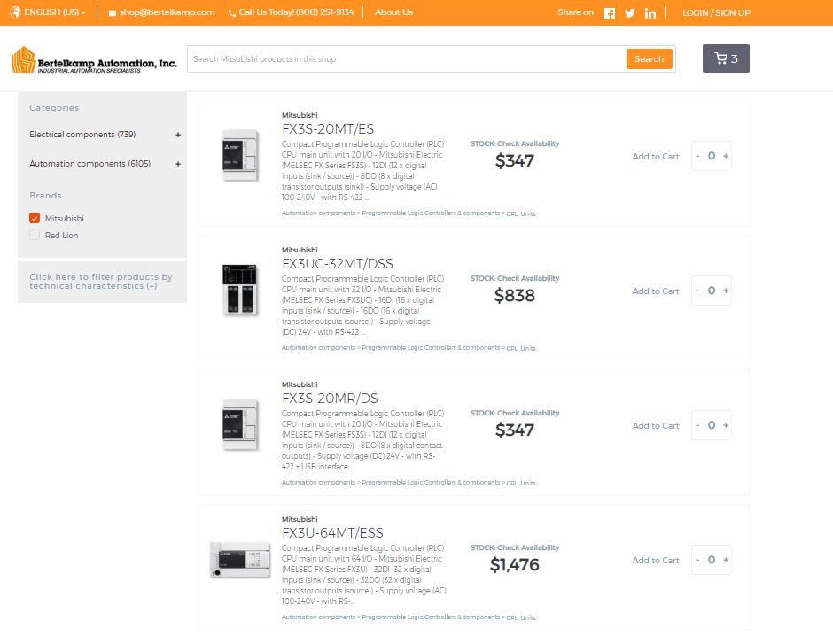833x636 pixels.
Task: Open About Us page
Action: pyautogui.click(x=393, y=12)
